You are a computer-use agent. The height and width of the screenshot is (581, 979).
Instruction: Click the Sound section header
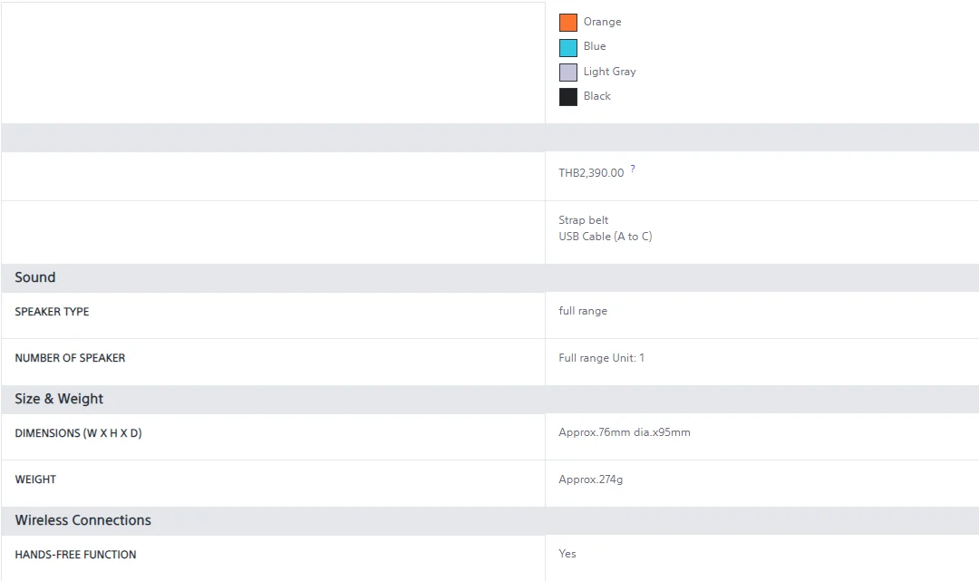tap(35, 277)
